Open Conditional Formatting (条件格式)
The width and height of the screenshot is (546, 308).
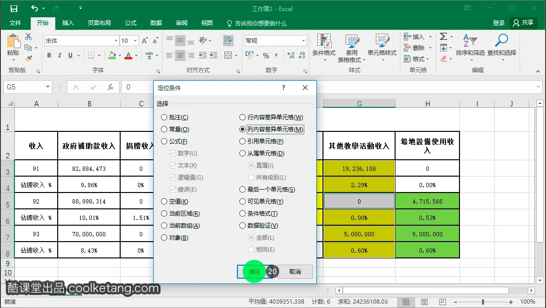pyautogui.click(x=324, y=48)
